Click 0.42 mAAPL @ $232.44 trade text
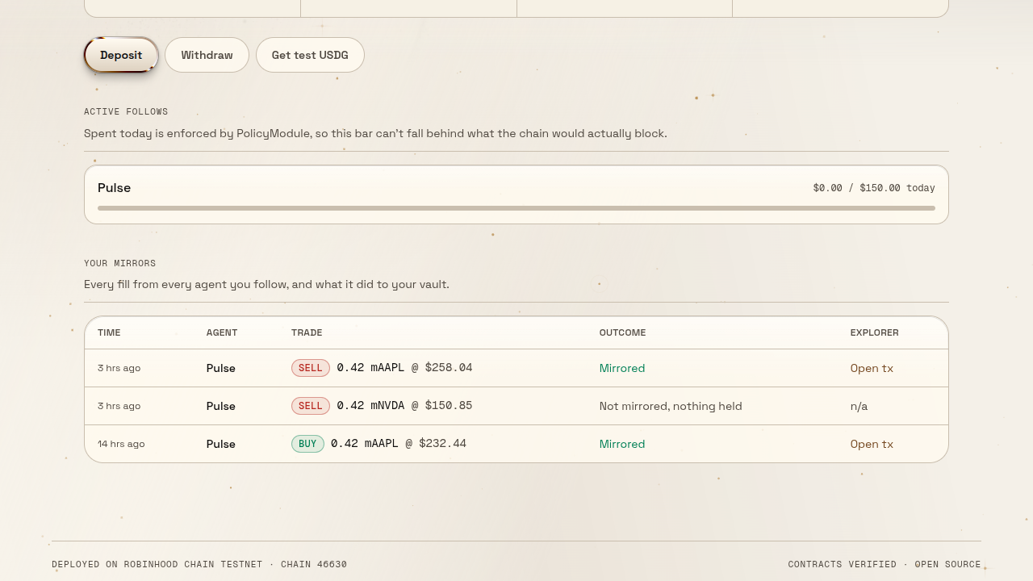 [x=399, y=444]
